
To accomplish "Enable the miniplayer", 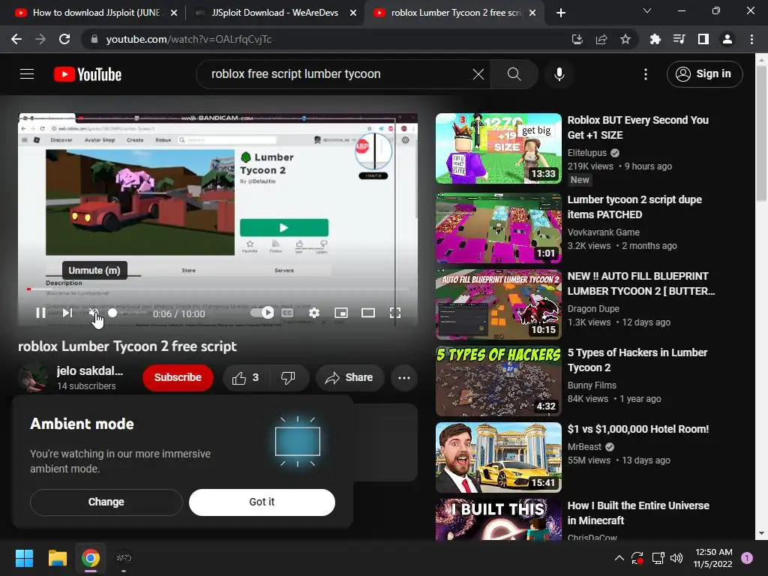I will (x=341, y=313).
